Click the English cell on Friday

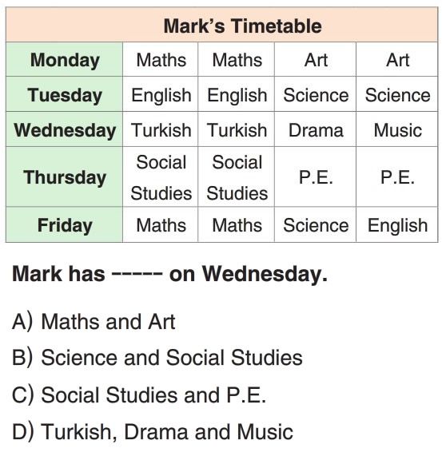tap(397, 225)
